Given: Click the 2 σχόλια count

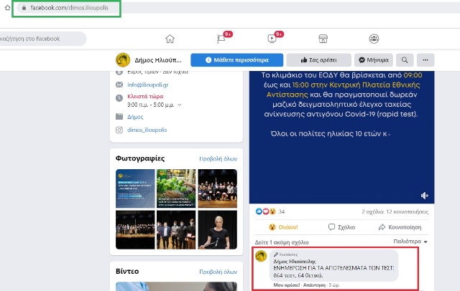Looking at the screenshot, I should coord(372,211).
